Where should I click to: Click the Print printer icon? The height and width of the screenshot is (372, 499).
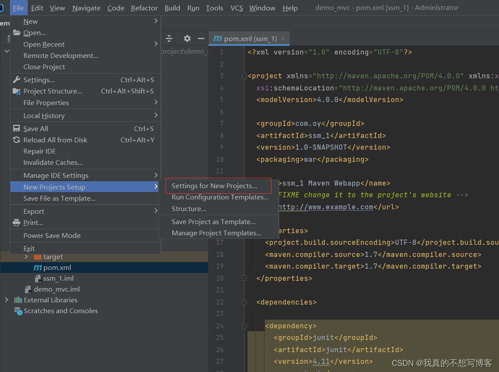tap(16, 222)
